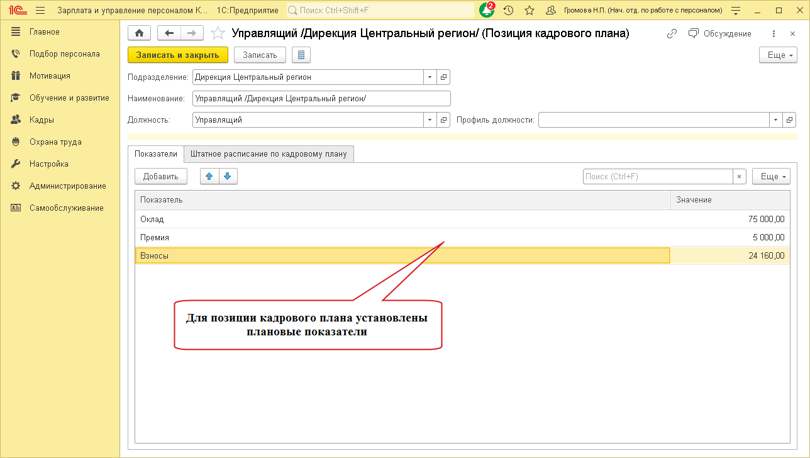Click the Записать button
Image resolution: width=810 pixels, height=458 pixels.
click(260, 55)
